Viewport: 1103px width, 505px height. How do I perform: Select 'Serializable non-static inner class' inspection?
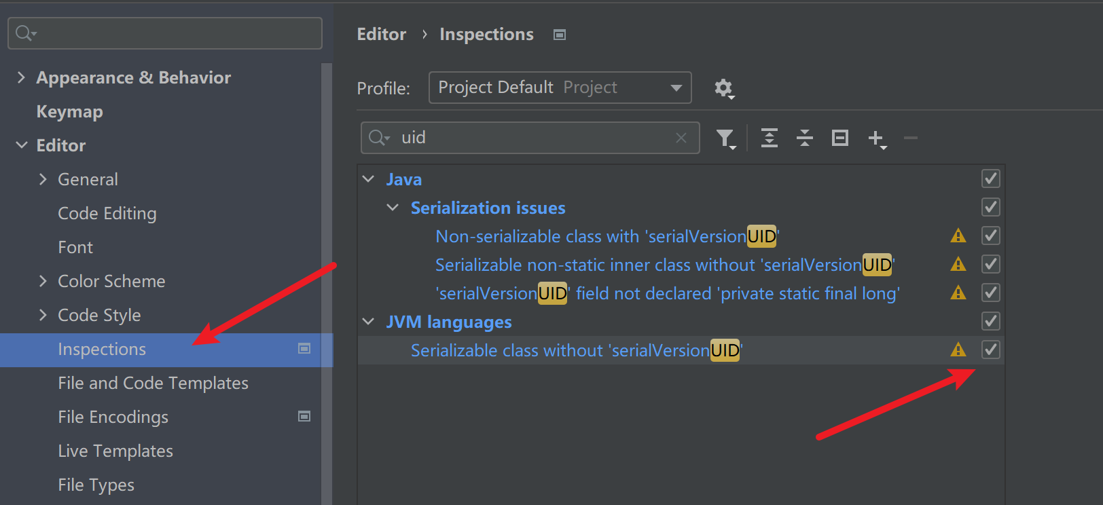click(666, 265)
